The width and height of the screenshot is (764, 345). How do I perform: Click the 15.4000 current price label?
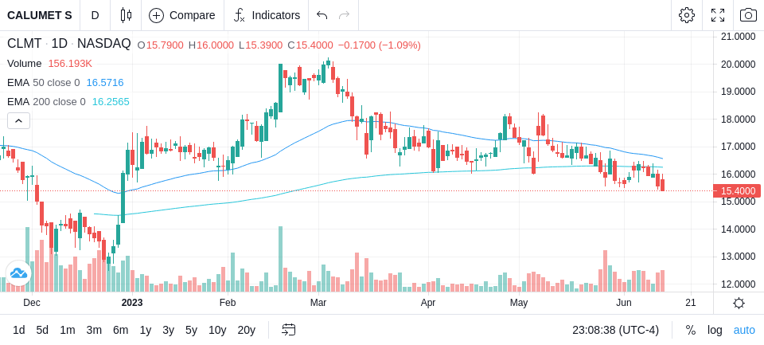click(737, 190)
